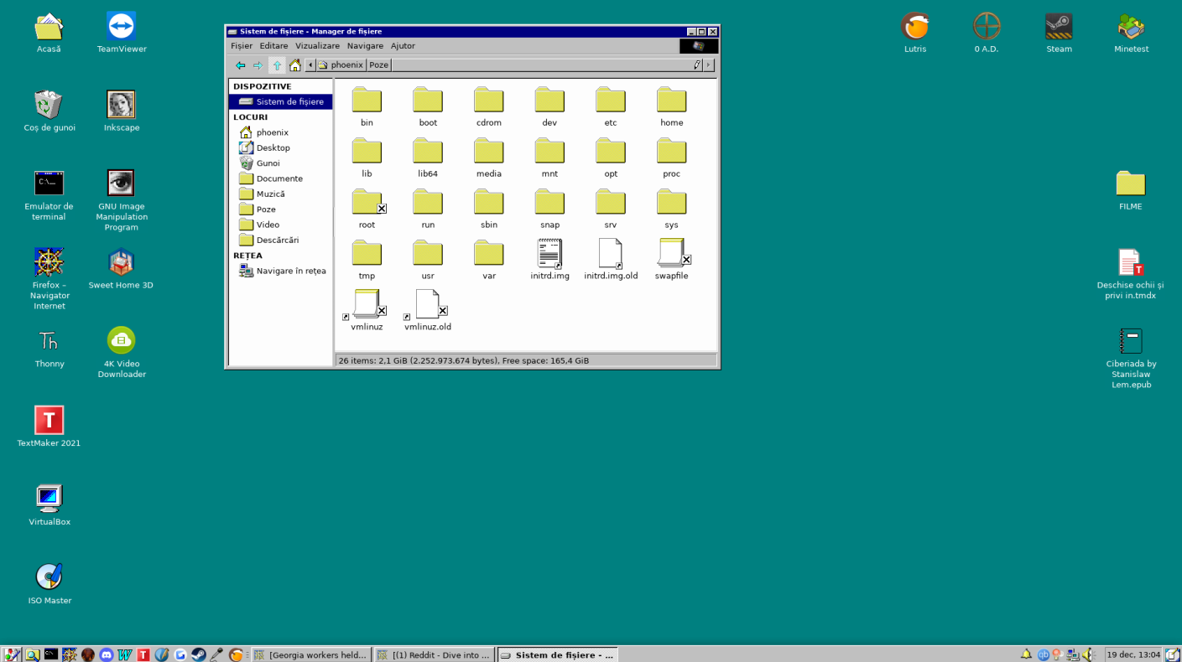The height and width of the screenshot is (662, 1182).
Task: Go to parent folder with up arrow
Action: point(277,65)
